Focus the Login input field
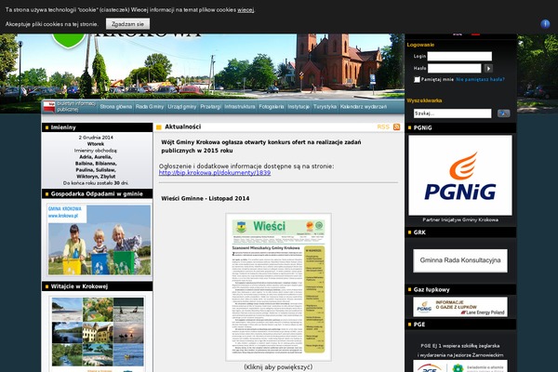Viewport: 558px width, 372px height. point(459,56)
